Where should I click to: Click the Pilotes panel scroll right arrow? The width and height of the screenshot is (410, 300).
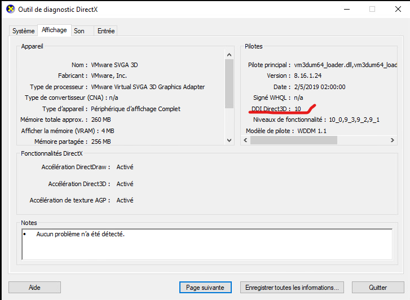(392, 140)
